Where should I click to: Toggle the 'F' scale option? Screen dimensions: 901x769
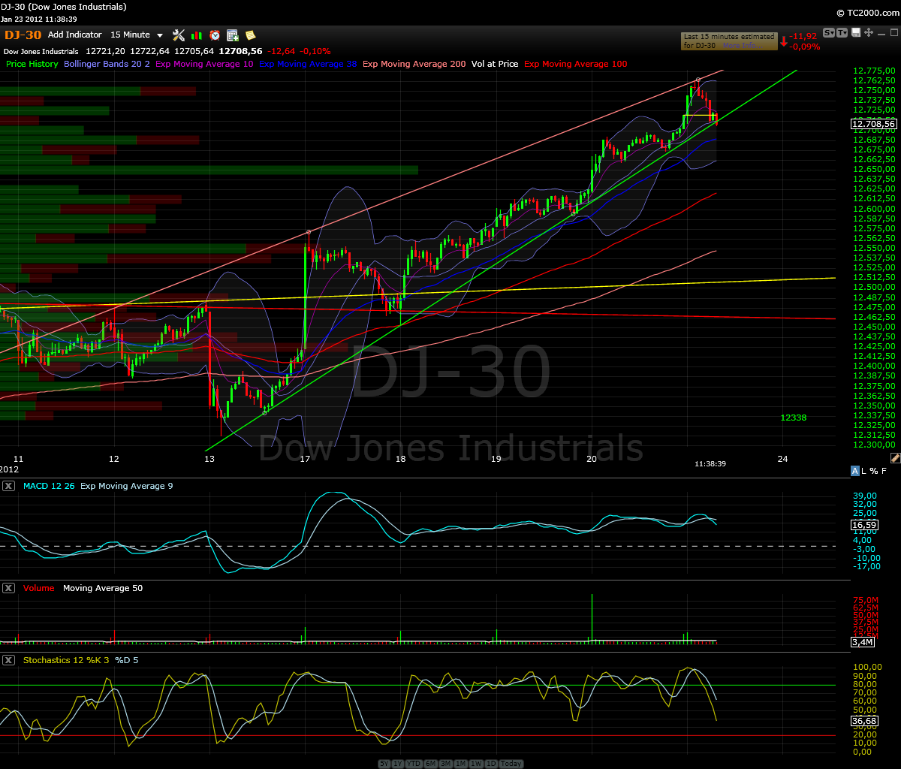tap(882, 470)
